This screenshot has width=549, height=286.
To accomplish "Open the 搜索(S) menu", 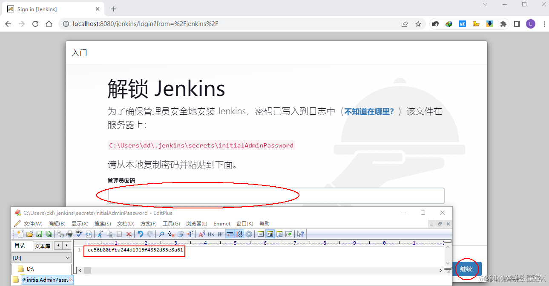I will click(103, 224).
